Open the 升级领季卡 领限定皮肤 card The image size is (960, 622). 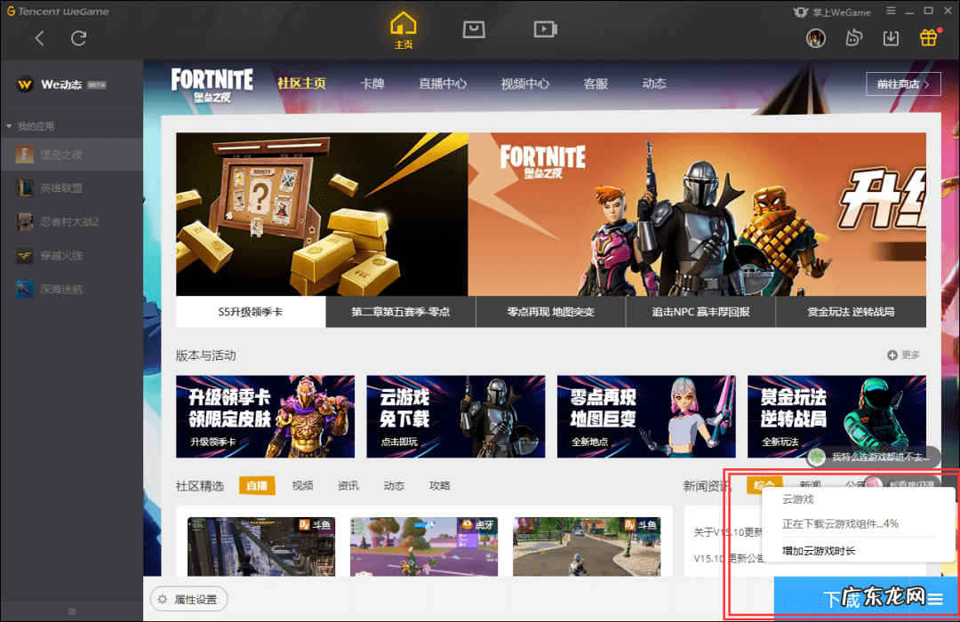(x=265, y=417)
